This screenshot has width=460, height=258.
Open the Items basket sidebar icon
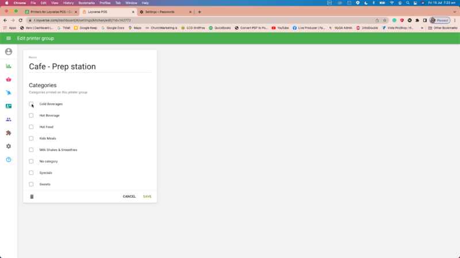point(9,79)
